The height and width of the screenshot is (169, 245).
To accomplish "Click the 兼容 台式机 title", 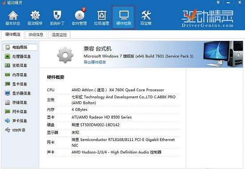I will (x=98, y=48).
